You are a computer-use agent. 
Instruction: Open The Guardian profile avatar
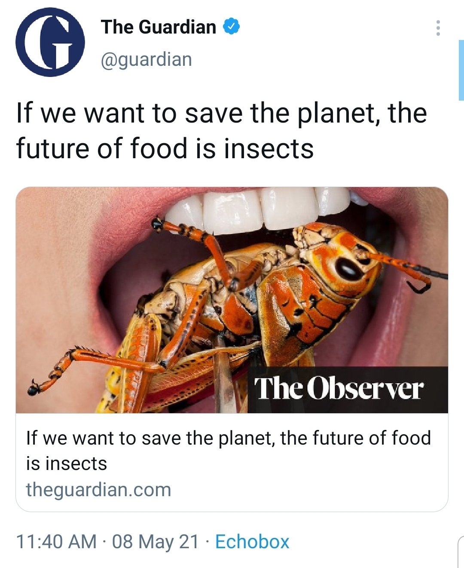[50, 42]
